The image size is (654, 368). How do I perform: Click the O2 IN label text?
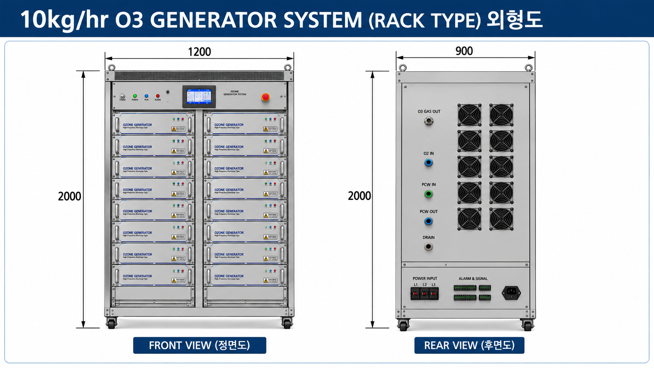click(x=429, y=154)
